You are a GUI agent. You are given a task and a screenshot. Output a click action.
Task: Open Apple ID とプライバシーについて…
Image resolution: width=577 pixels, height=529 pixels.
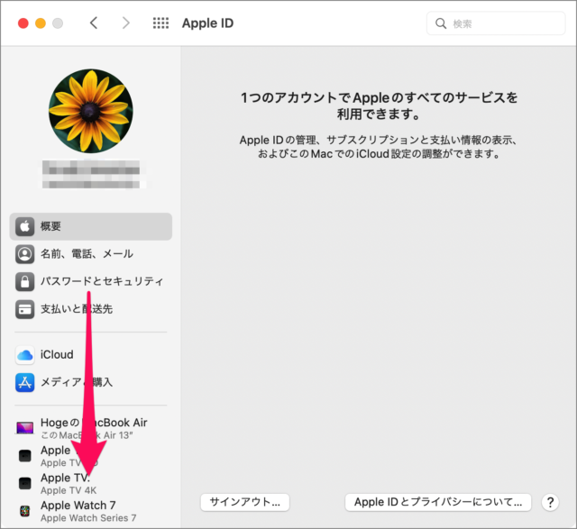coord(438,502)
